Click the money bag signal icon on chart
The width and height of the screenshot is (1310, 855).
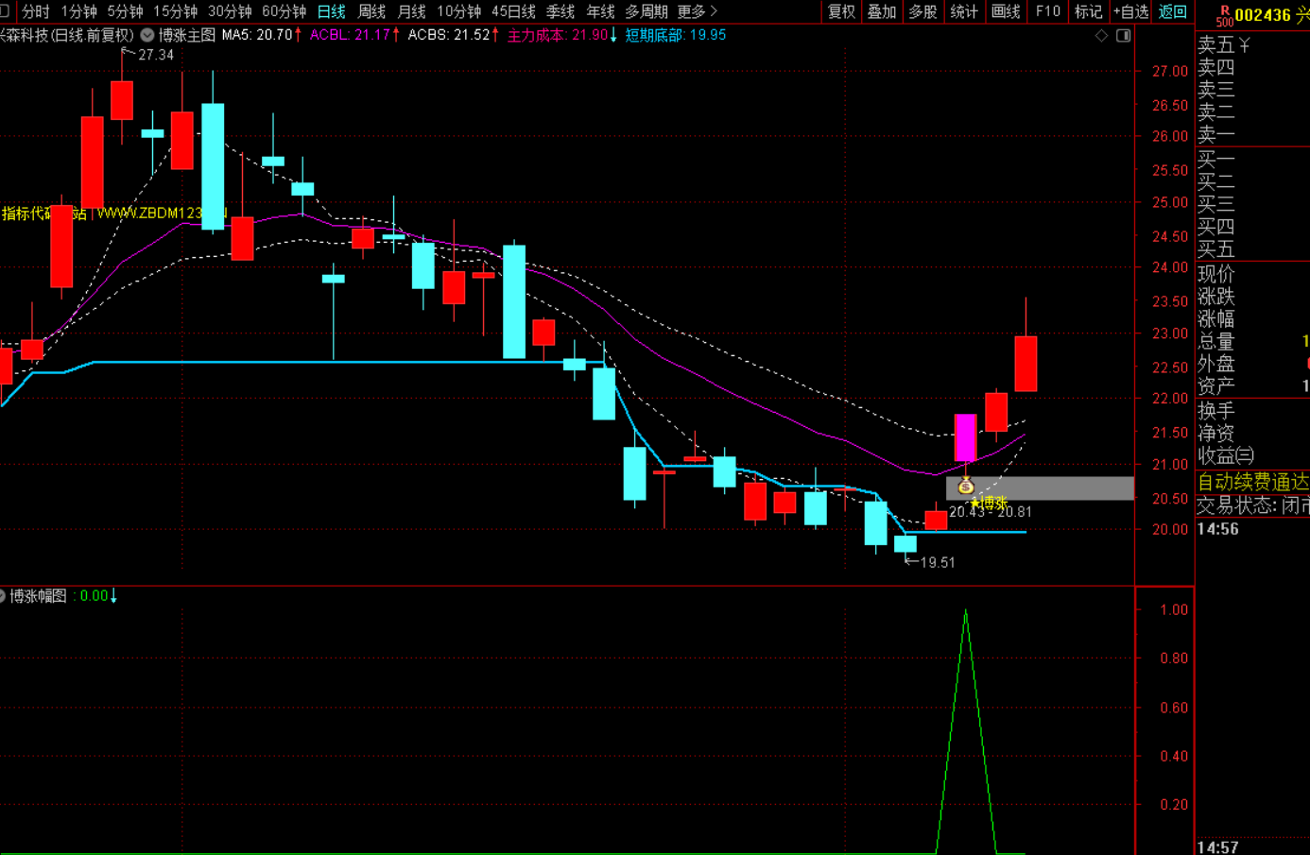pyautogui.click(x=965, y=487)
